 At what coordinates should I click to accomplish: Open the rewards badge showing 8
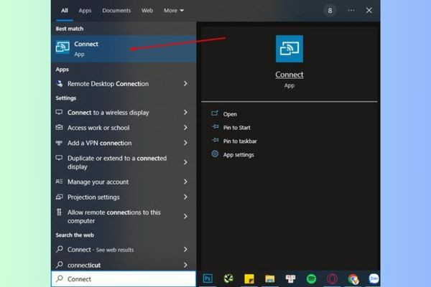pos(330,11)
